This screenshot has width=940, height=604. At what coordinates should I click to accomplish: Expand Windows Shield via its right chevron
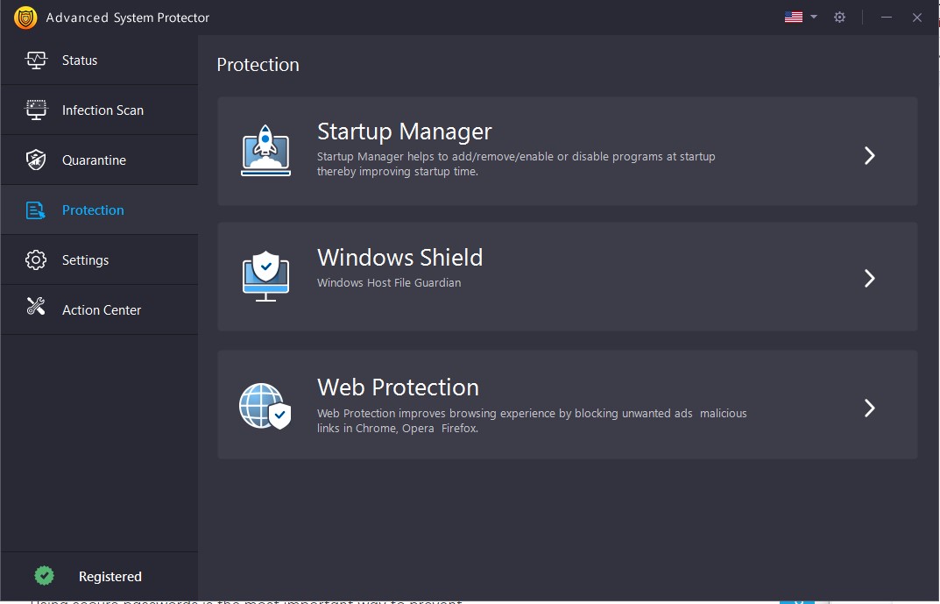coord(869,278)
